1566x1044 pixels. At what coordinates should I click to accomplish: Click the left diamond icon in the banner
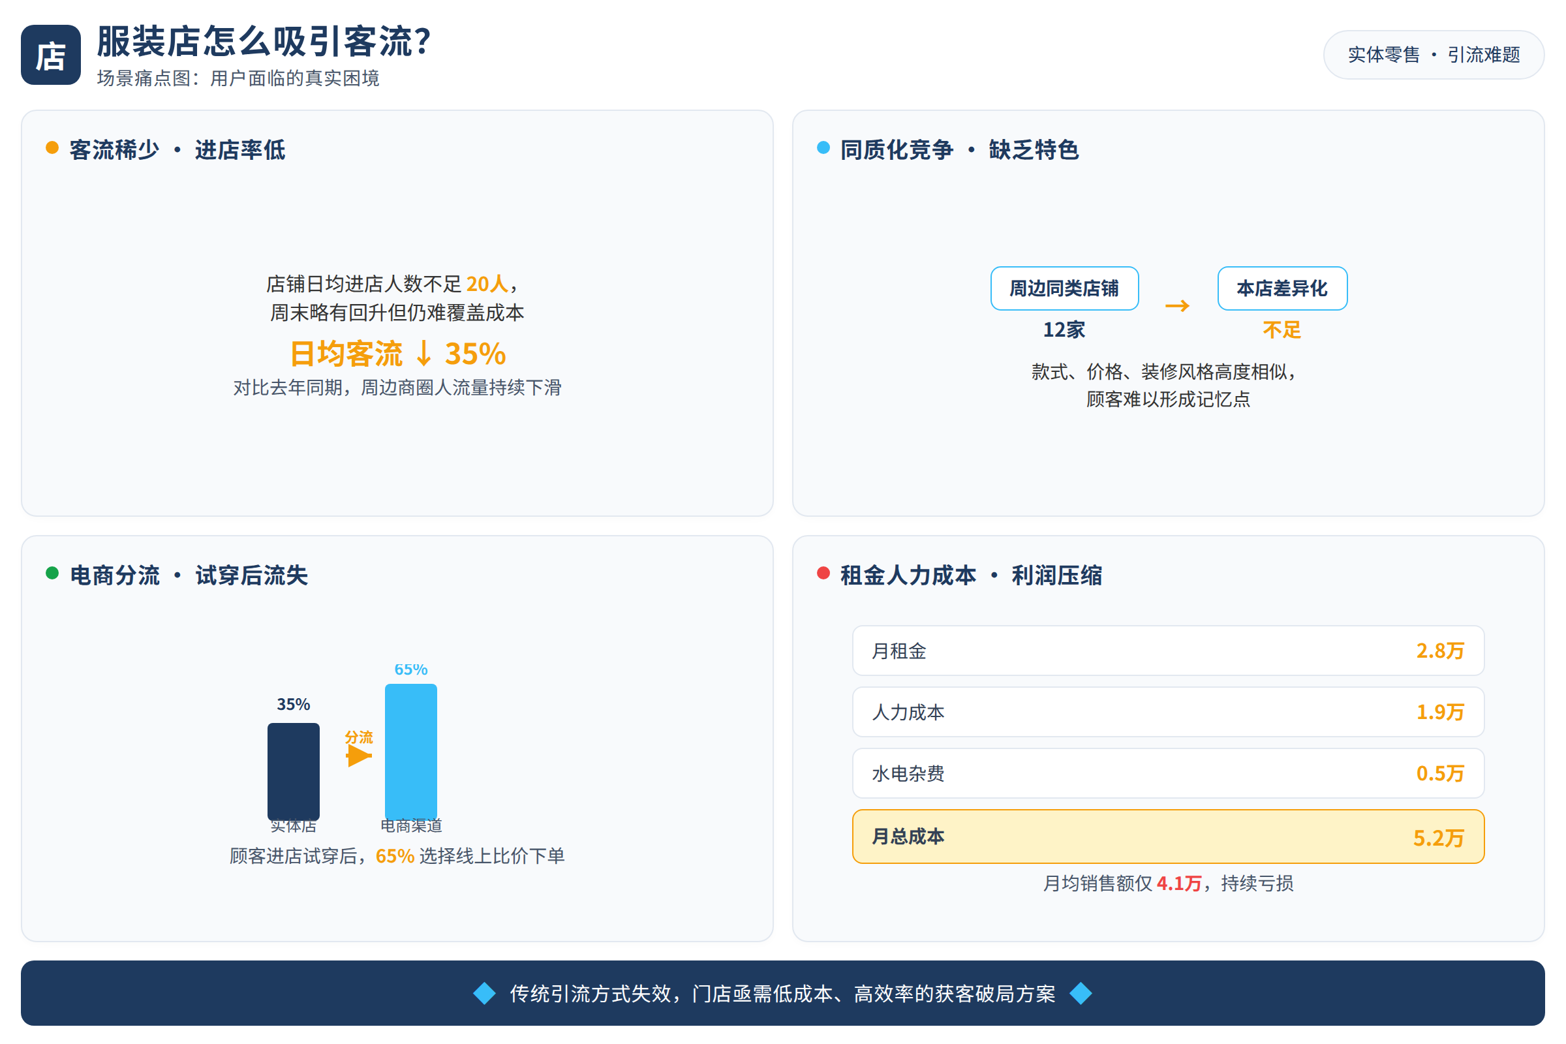pyautogui.click(x=484, y=993)
